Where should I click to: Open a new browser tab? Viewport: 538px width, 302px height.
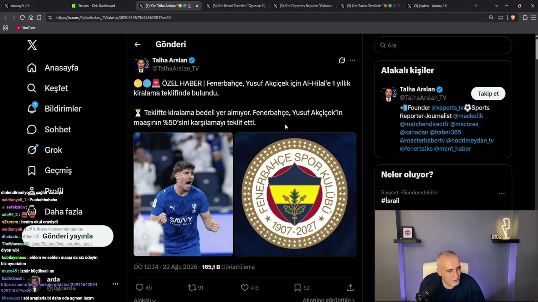476,6
